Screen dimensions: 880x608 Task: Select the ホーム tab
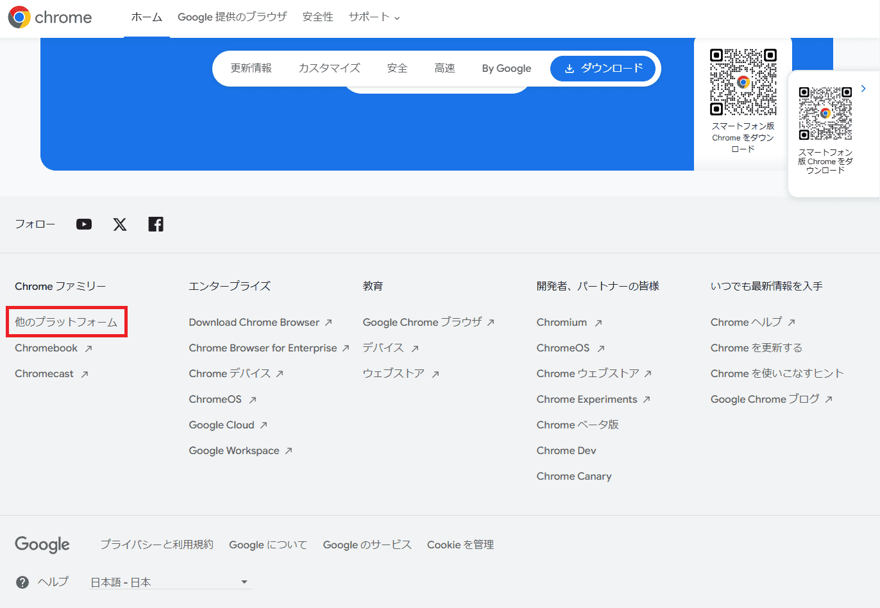[147, 17]
